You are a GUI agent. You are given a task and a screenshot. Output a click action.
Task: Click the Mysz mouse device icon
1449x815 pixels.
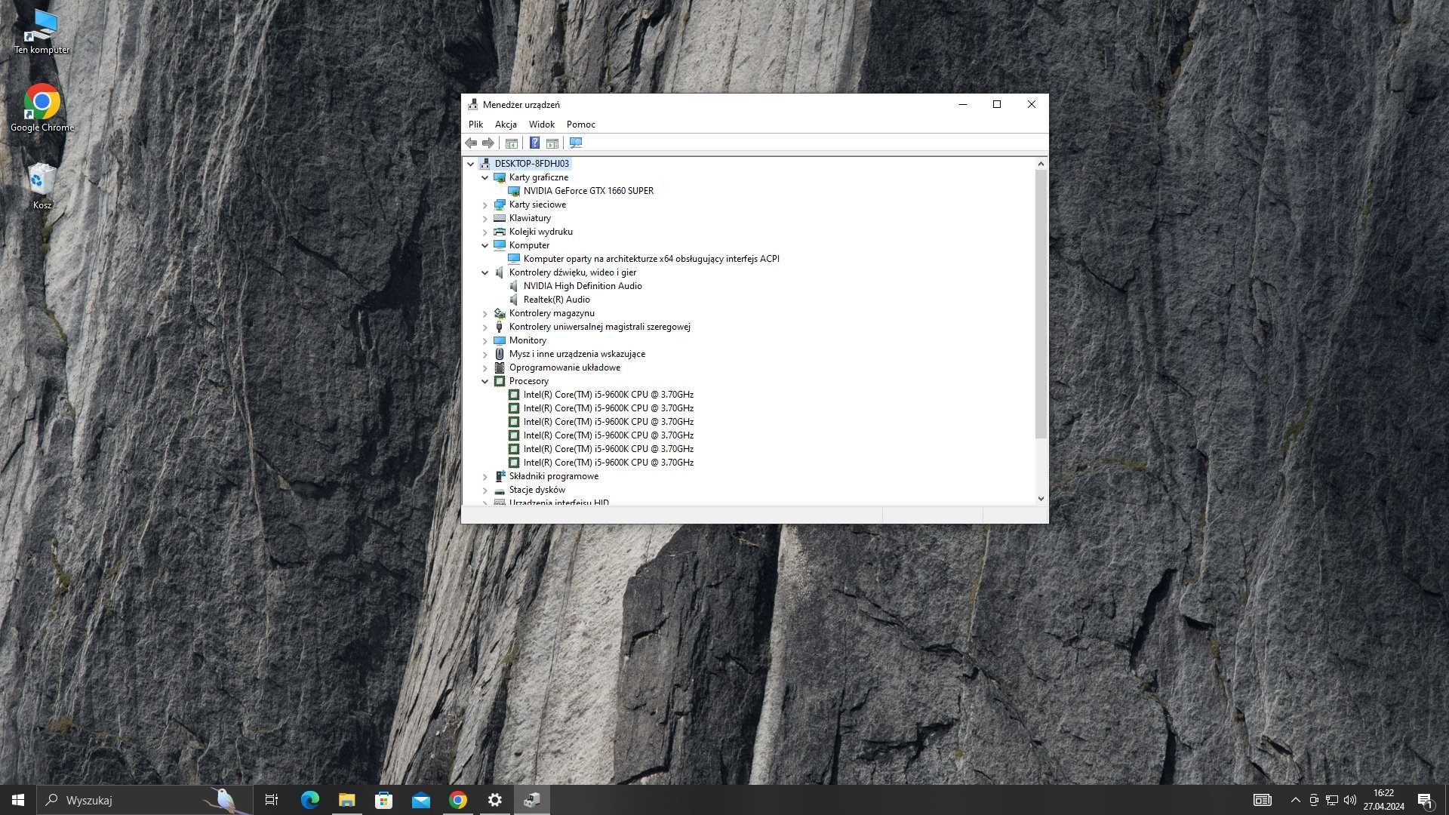500,354
